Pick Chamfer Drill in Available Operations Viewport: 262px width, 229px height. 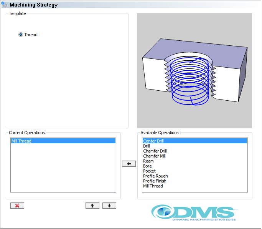[x=194, y=151]
